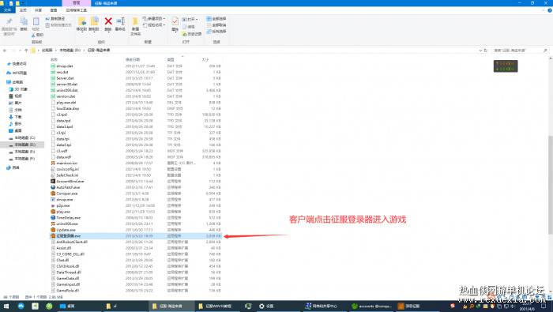Image resolution: width=553 pixels, height=312 pixels.
Task: Open the recent locations dropdown beside navigation arrows
Action: coord(20,51)
